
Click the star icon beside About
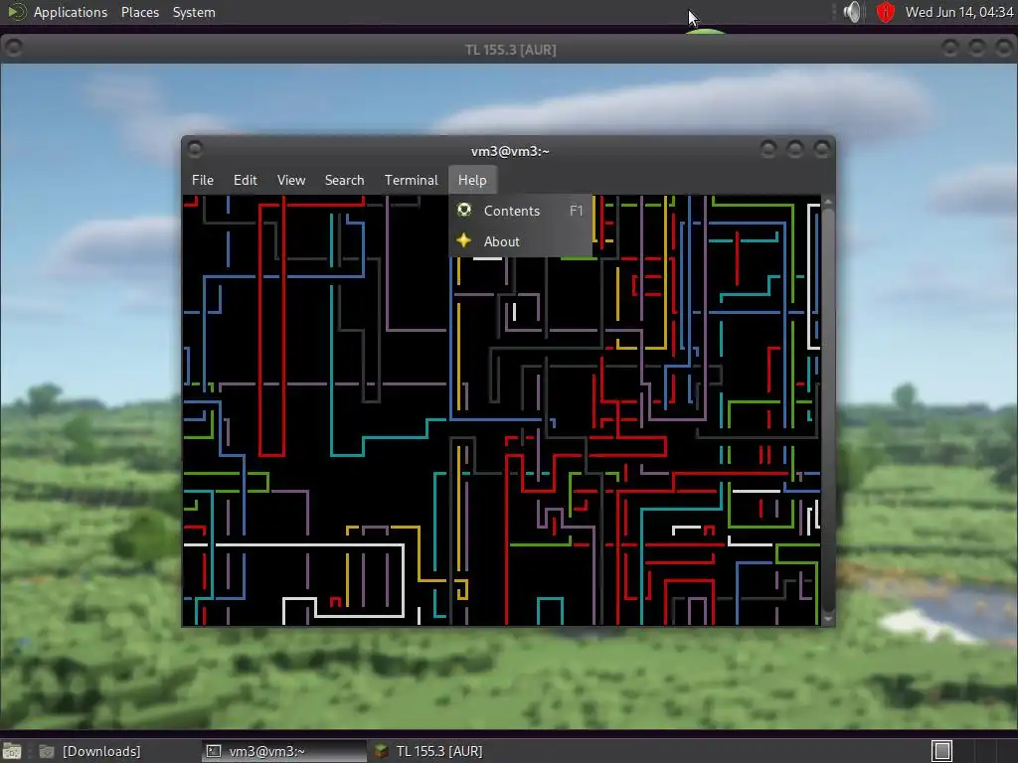tap(464, 240)
